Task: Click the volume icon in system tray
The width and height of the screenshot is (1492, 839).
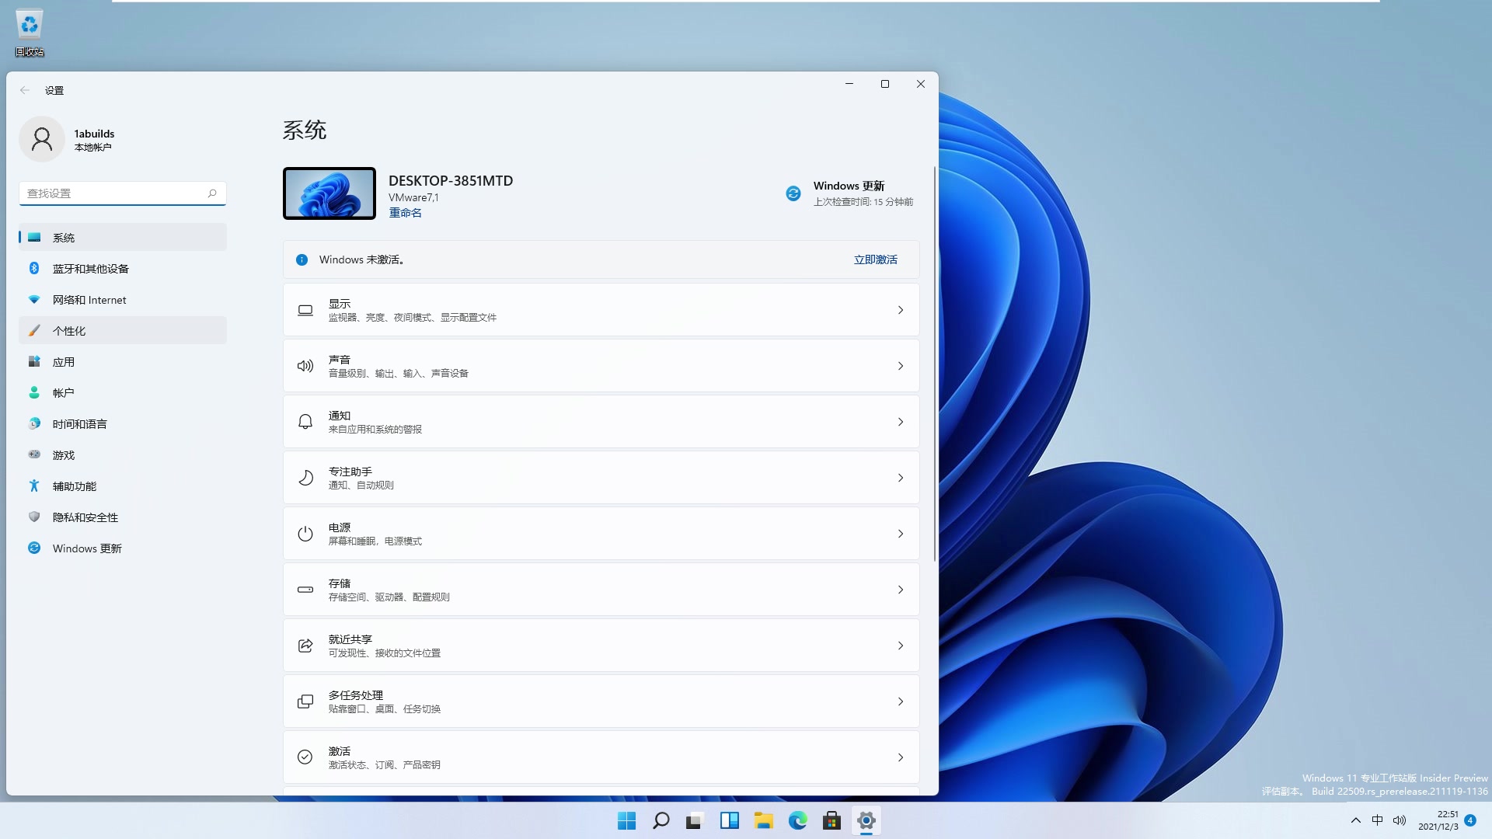Action: (1400, 820)
